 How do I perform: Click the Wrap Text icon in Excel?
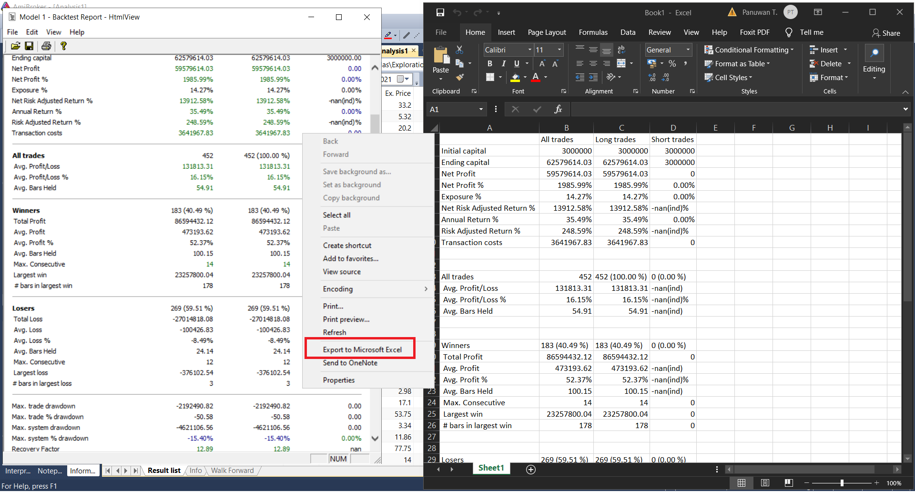[621, 50]
